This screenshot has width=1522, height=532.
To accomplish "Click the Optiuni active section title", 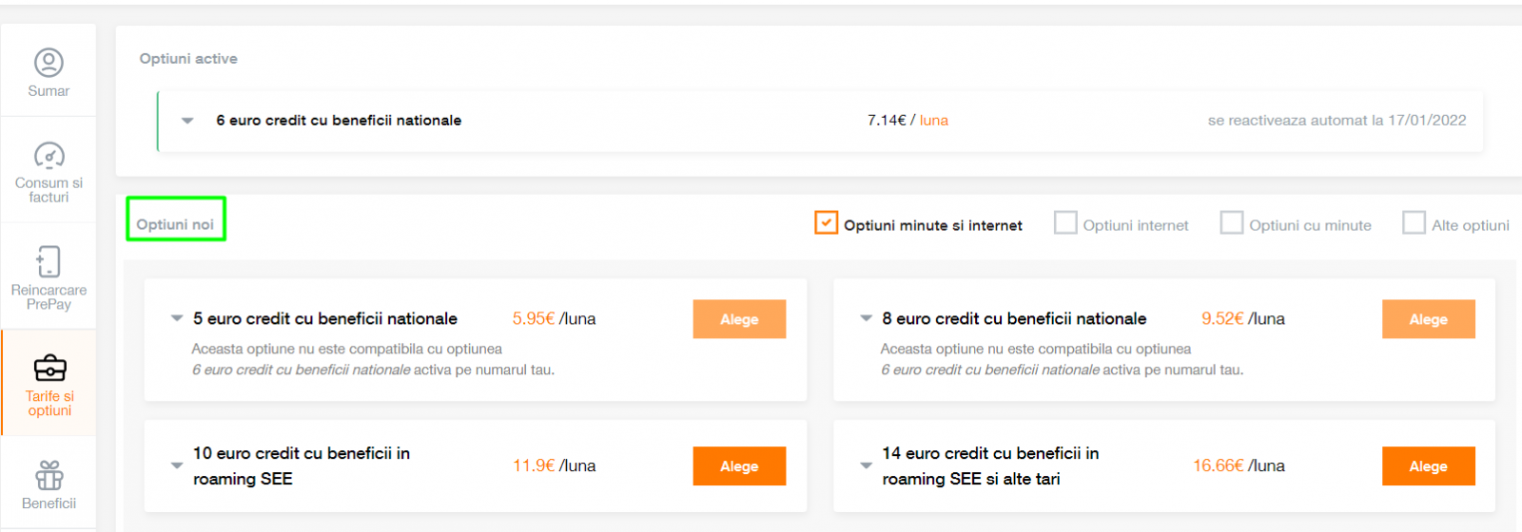I will 188,59.
